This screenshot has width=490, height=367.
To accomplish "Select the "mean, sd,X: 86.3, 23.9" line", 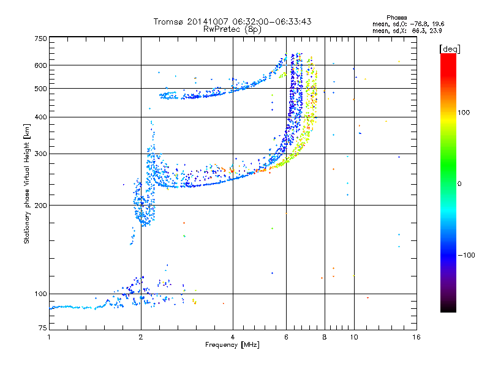I will 407,31.
